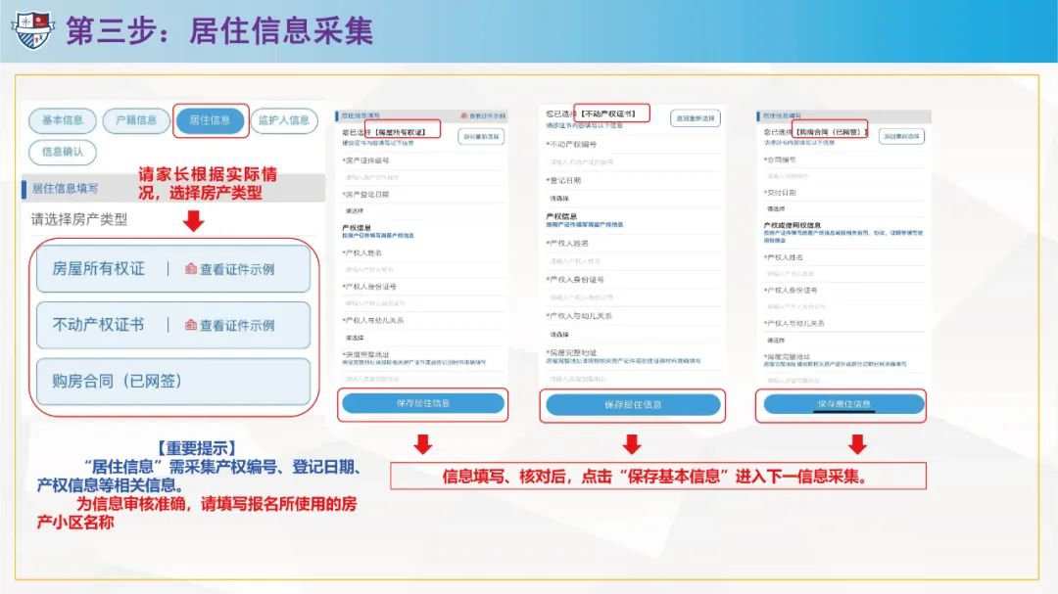
Task: Choose 购房合同(已网签) property type
Action: point(173,381)
